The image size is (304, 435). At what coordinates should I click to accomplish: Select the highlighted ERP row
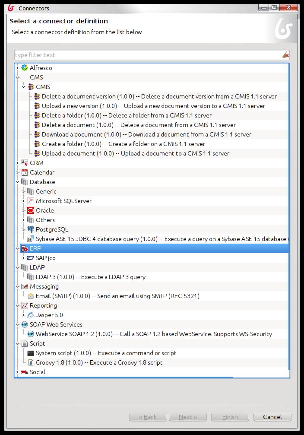155,248
